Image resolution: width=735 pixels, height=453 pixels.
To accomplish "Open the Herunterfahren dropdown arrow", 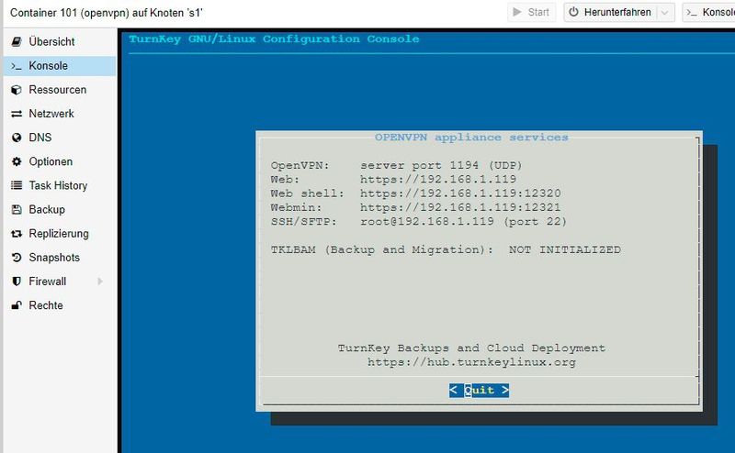I will (x=664, y=13).
